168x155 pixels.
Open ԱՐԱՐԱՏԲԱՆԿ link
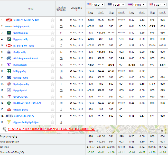21,97
